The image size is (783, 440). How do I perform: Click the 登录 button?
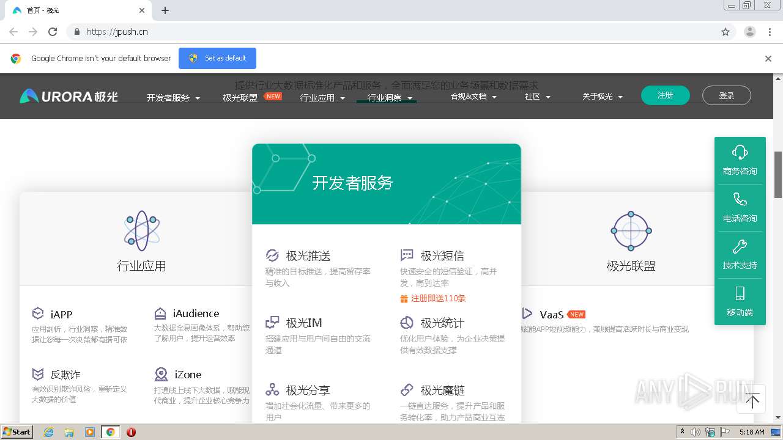727,95
